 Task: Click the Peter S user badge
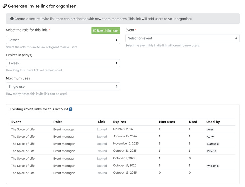coord(212,151)
